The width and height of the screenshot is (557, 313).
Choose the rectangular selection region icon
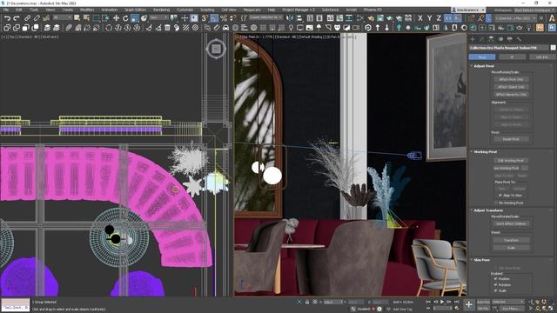96,17
